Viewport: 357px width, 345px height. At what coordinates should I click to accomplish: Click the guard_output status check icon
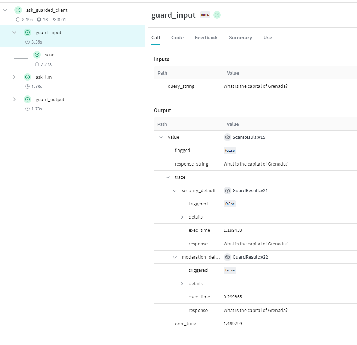(x=28, y=99)
